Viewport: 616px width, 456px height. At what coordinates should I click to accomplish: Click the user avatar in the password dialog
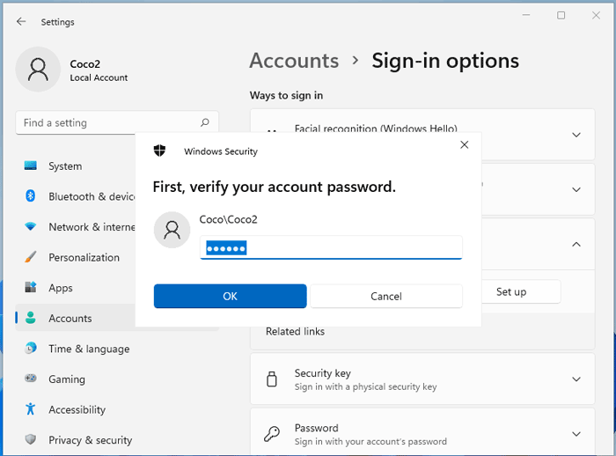[x=172, y=230]
